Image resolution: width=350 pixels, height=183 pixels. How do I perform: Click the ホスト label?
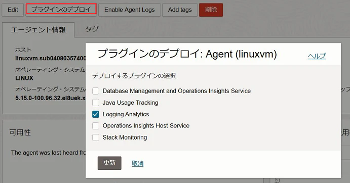[23, 50]
